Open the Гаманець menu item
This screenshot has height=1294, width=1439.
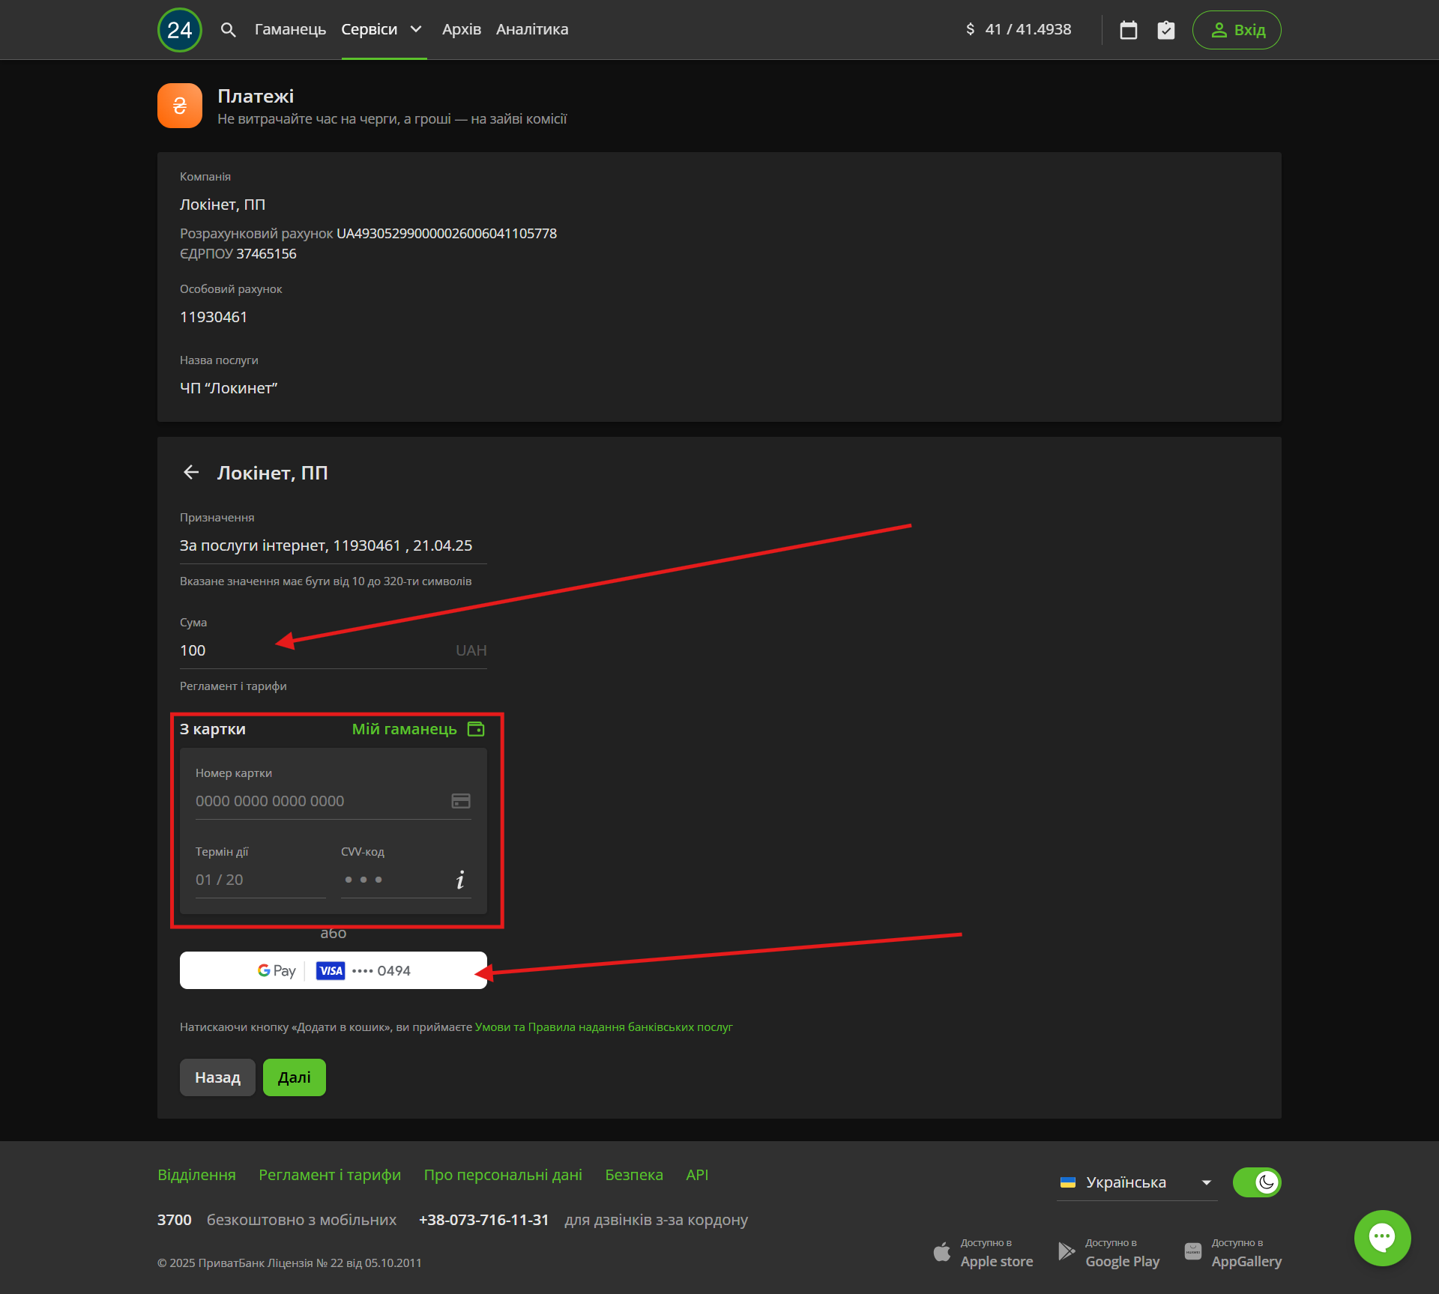290,29
